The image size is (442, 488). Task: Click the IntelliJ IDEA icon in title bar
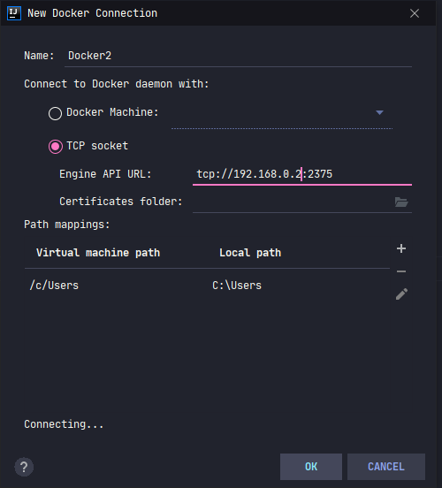click(x=14, y=13)
